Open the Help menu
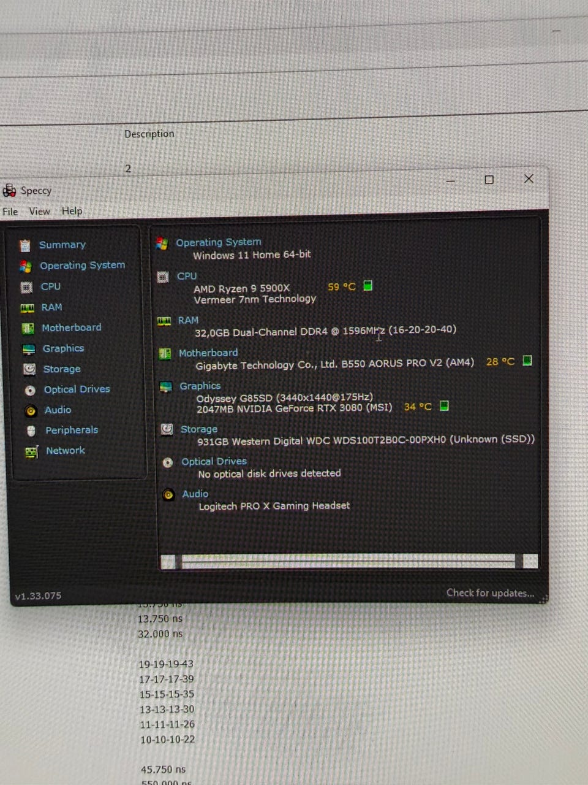588x785 pixels. tap(72, 211)
